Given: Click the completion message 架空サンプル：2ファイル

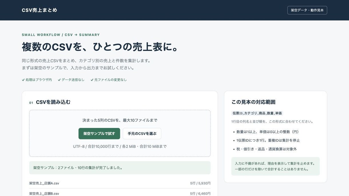Looking at the screenshot, I should pos(120,168).
